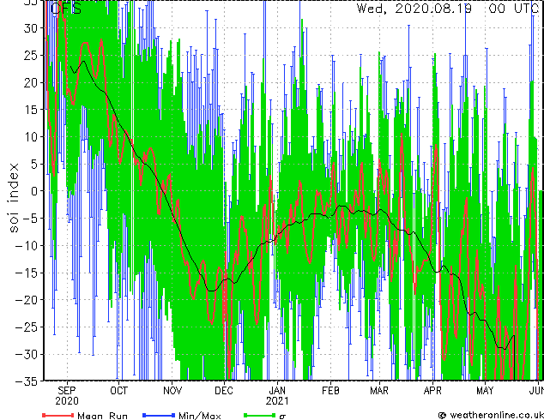Click the 'Mean Run' legend label
Image resolution: width=544 pixels, height=420 pixels.
tap(102, 416)
